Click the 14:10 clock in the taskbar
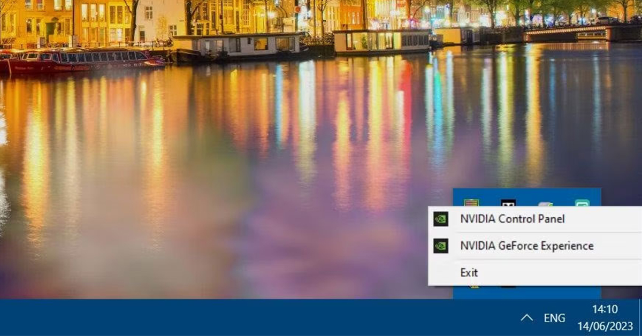Screen dimensions: 642x336 coord(605,309)
